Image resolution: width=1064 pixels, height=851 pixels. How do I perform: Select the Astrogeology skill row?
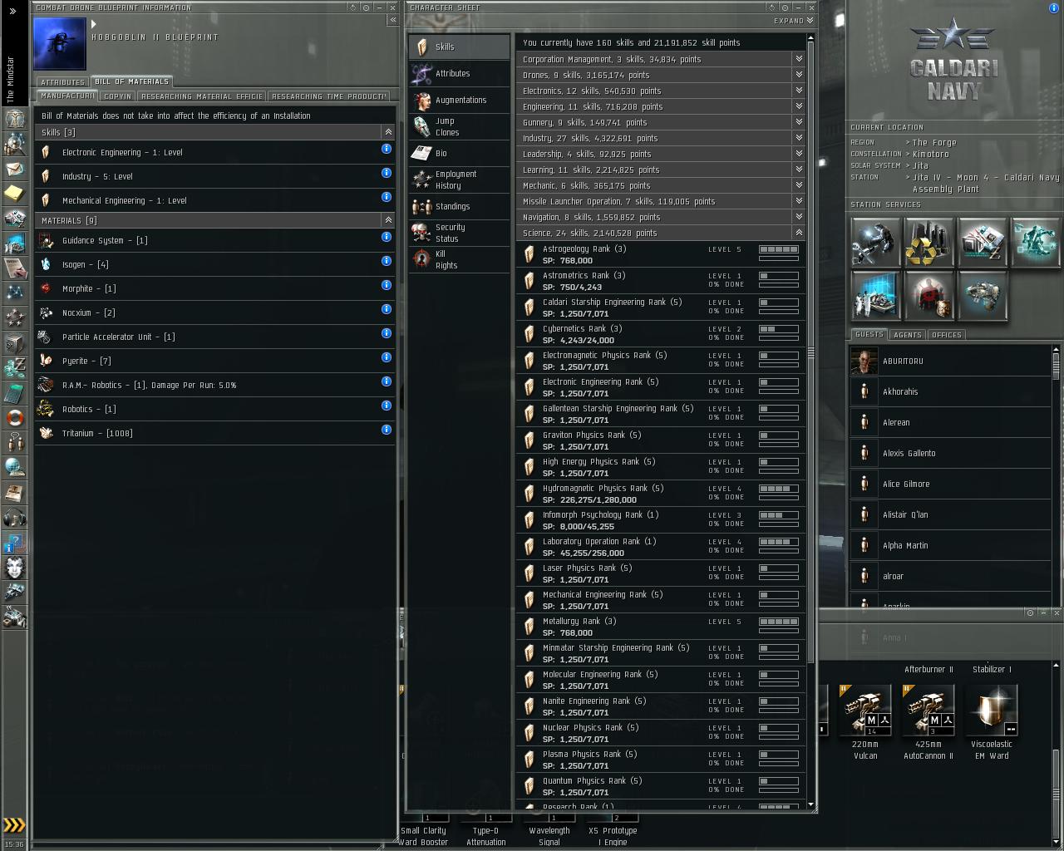[x=661, y=254]
